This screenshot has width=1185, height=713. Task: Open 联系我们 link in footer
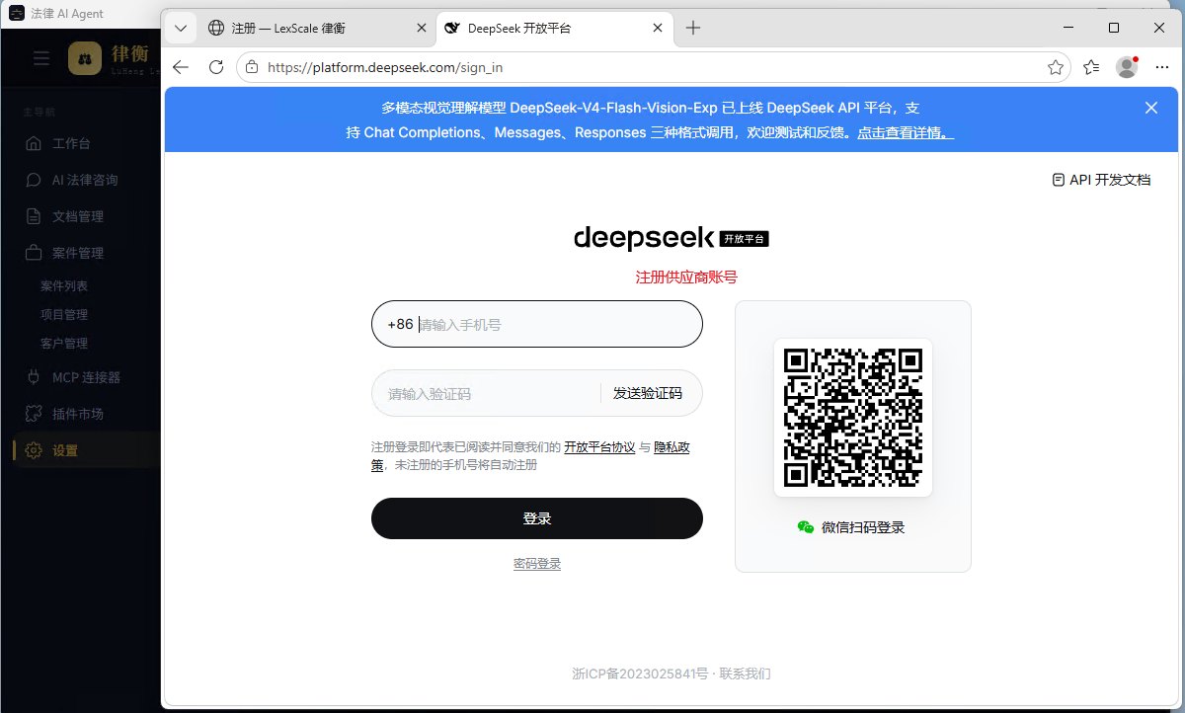[745, 674]
